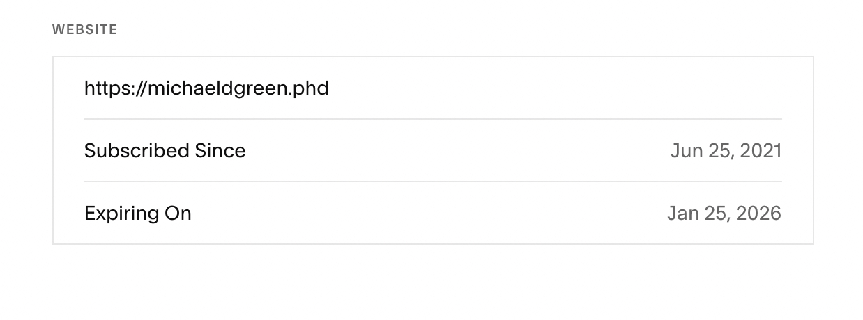
Task: Click "Jun" in the Subscribed Since date
Action: pyautogui.click(x=685, y=151)
